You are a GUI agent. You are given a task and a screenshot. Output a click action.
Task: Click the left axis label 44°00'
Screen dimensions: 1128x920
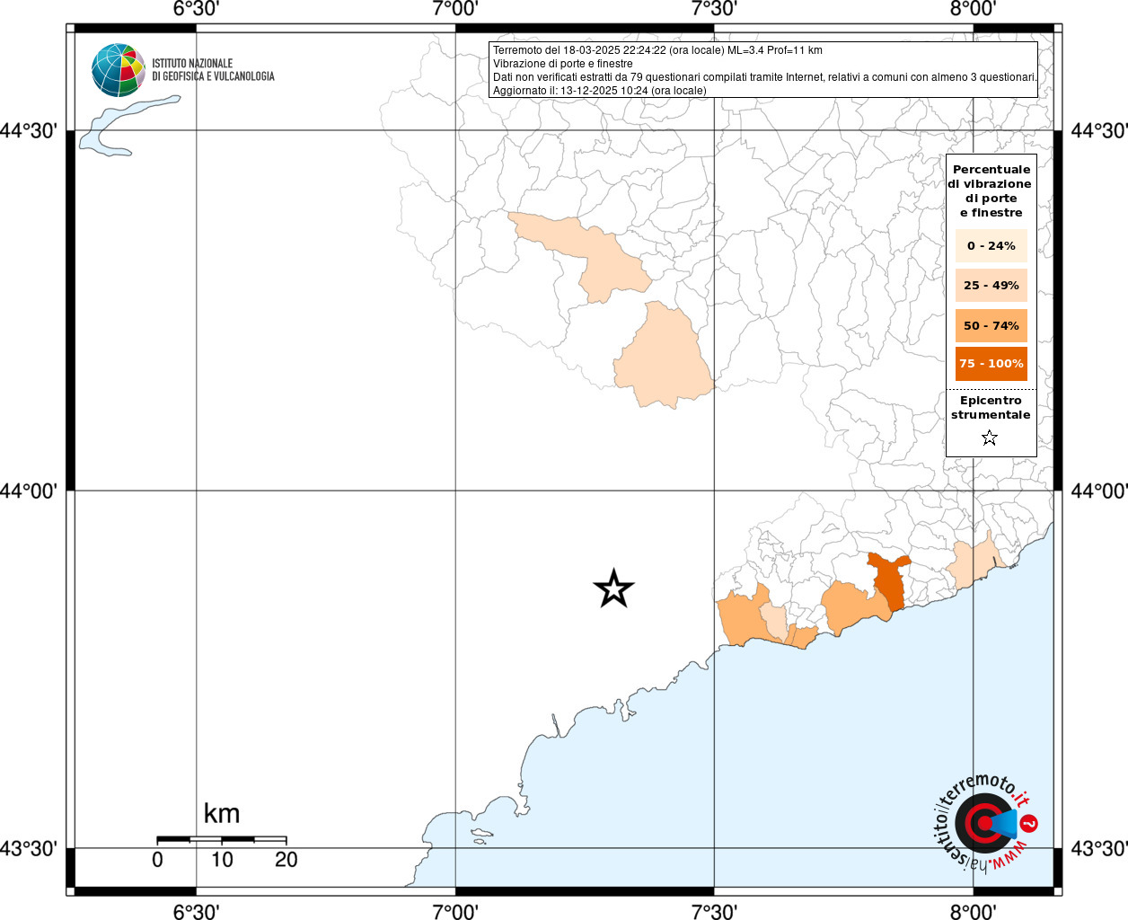[x=29, y=491]
